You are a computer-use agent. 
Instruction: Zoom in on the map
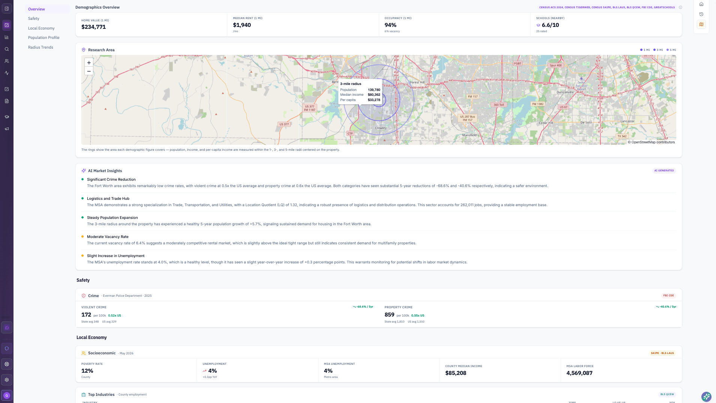(x=89, y=62)
